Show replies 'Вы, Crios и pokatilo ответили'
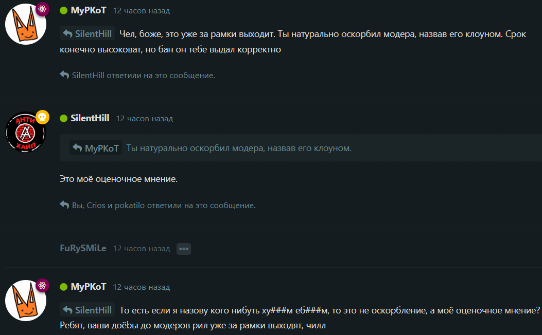 point(164,206)
